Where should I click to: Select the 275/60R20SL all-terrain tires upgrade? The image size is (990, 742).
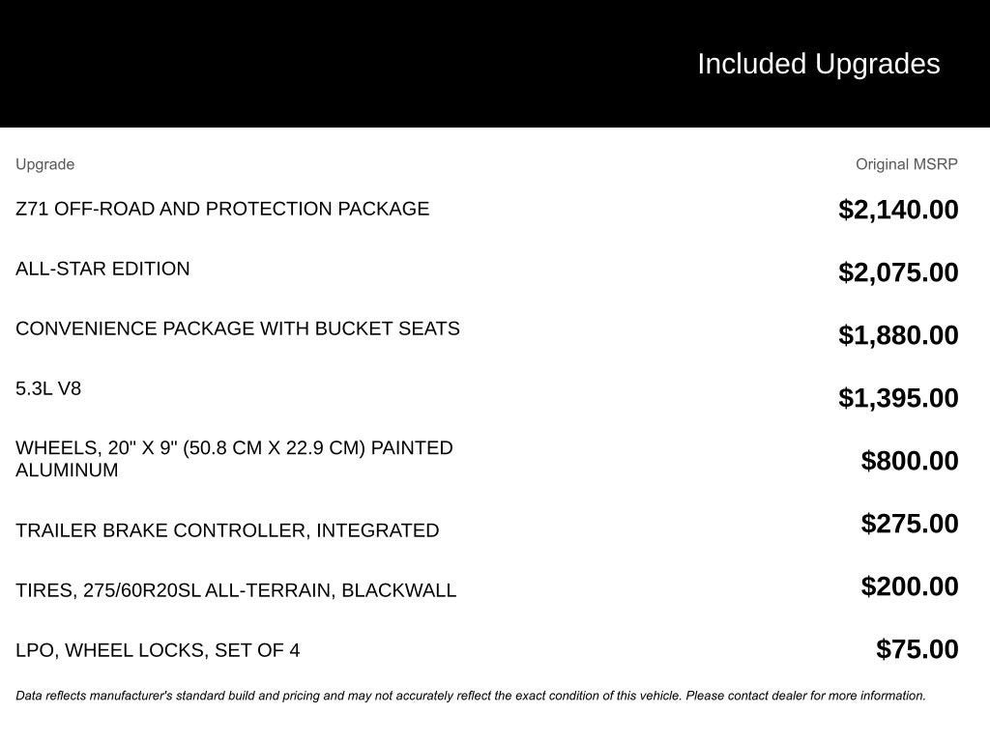pyautogui.click(x=236, y=590)
